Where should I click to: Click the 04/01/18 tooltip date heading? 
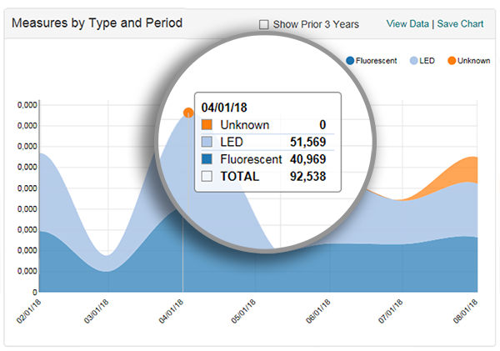click(x=224, y=108)
